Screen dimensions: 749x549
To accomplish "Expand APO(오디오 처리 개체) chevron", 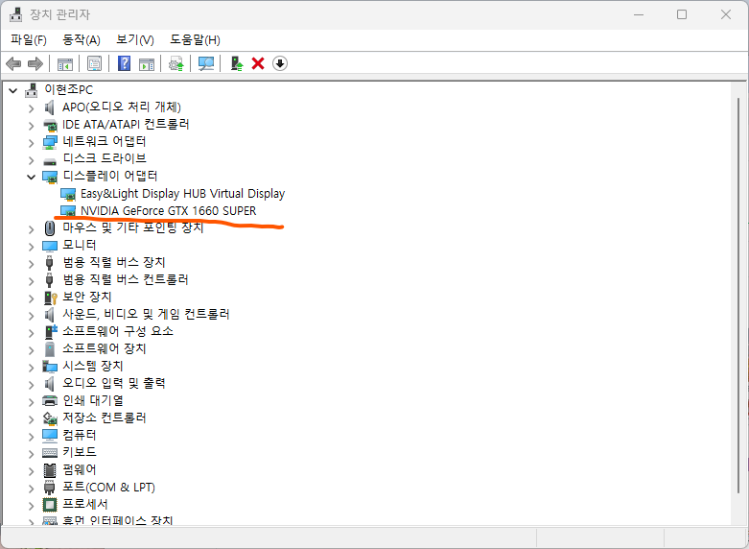I will click(31, 108).
